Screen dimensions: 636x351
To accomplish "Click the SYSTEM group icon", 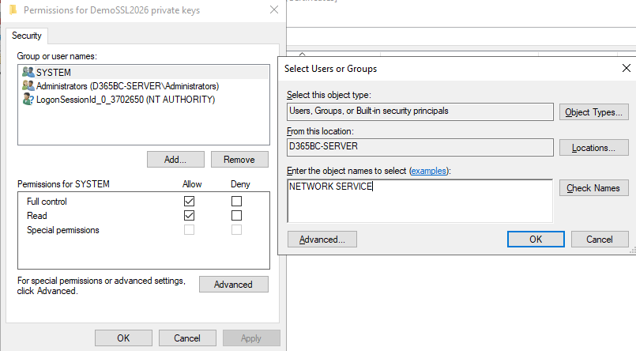I will (x=28, y=72).
